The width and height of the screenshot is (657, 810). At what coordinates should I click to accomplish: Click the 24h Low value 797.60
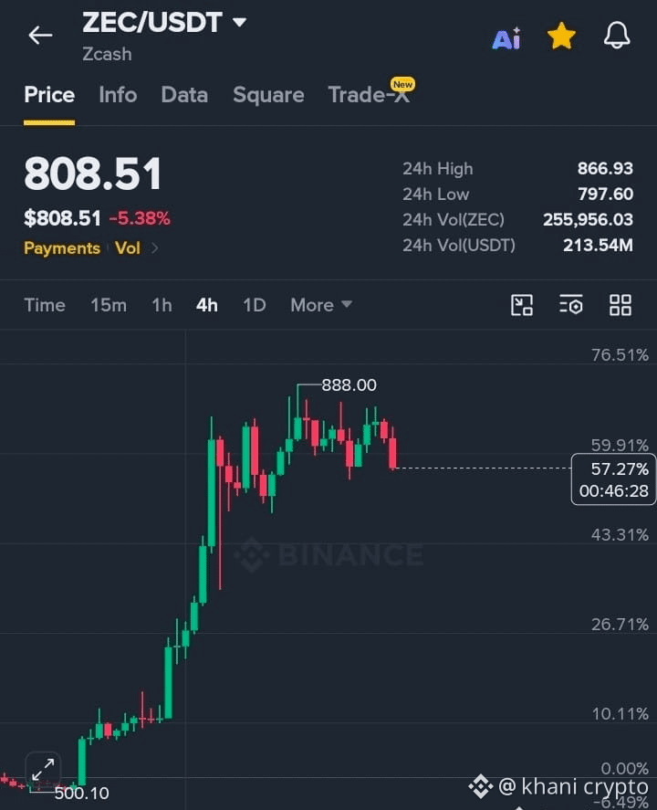click(x=605, y=194)
